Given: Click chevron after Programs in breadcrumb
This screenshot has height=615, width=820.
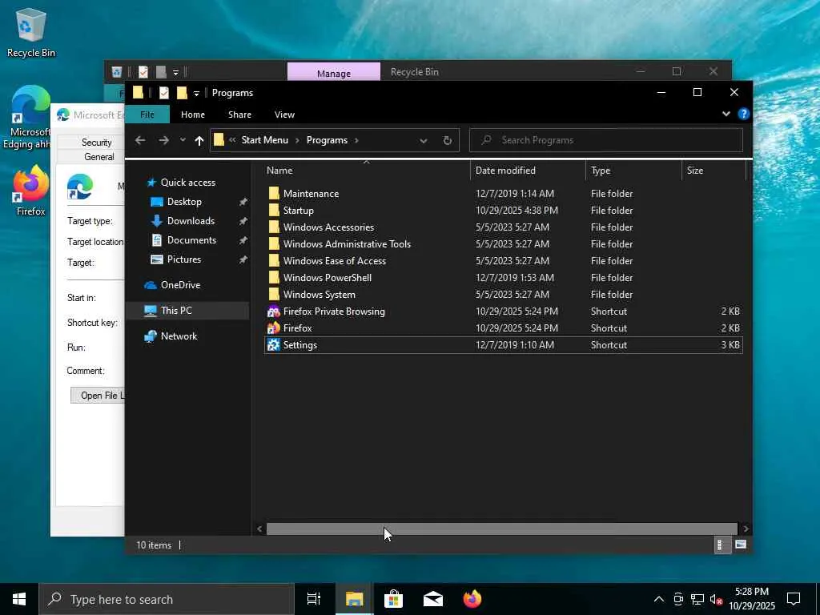Looking at the screenshot, I should [x=356, y=140].
